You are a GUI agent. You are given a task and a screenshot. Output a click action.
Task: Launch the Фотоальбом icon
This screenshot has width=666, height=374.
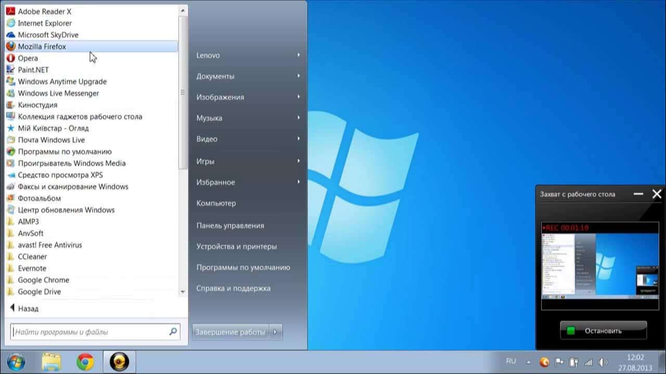(x=10, y=198)
